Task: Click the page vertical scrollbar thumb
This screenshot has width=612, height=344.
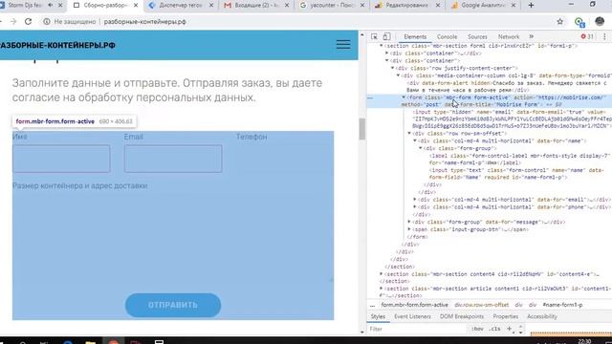Action: pos(362,129)
